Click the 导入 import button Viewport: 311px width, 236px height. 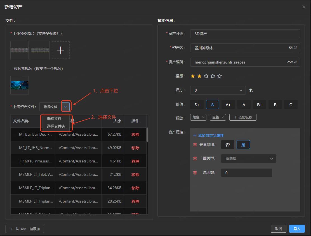click(x=297, y=229)
